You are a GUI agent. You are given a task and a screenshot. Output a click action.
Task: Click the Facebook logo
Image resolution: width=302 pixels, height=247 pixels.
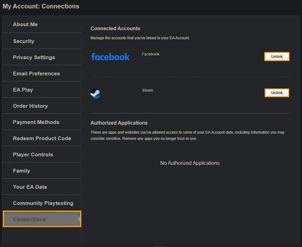point(110,57)
